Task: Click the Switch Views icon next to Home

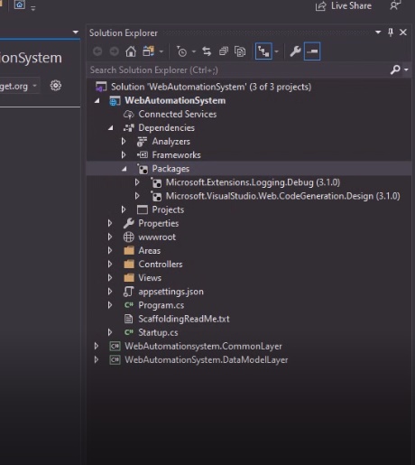Action: tap(149, 51)
